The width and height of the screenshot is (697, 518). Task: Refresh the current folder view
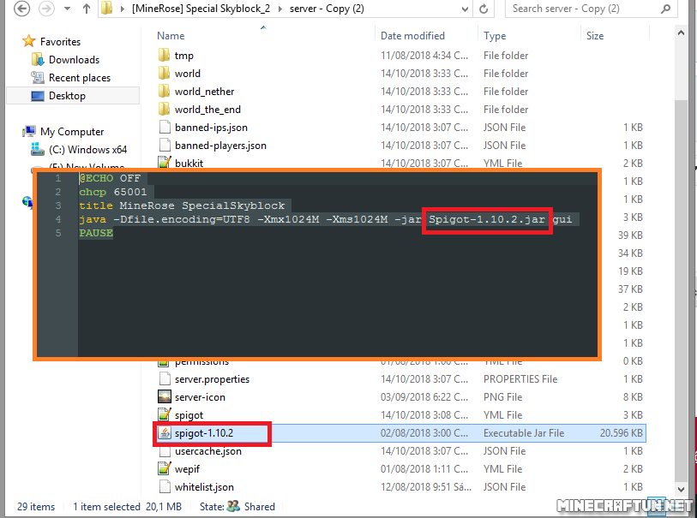(484, 9)
